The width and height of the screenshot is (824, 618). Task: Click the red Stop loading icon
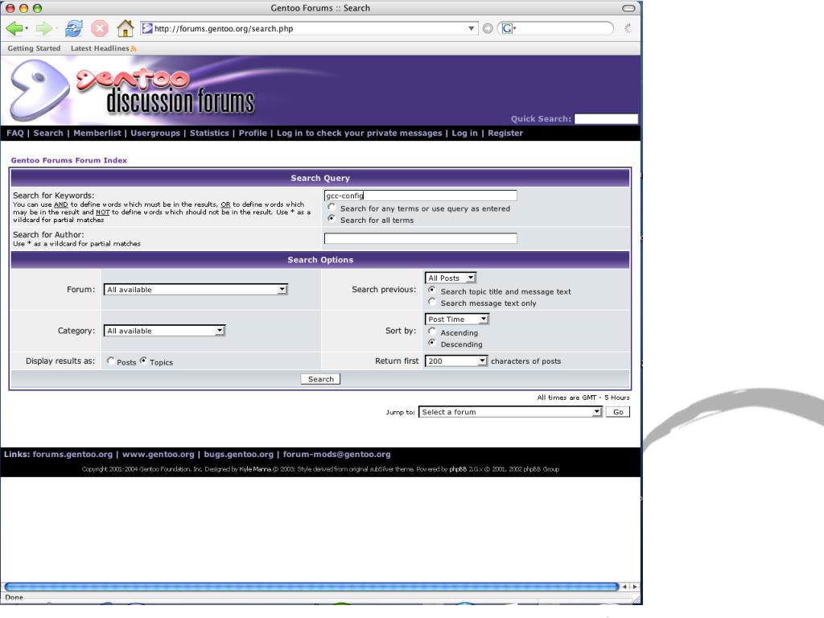tap(99, 28)
